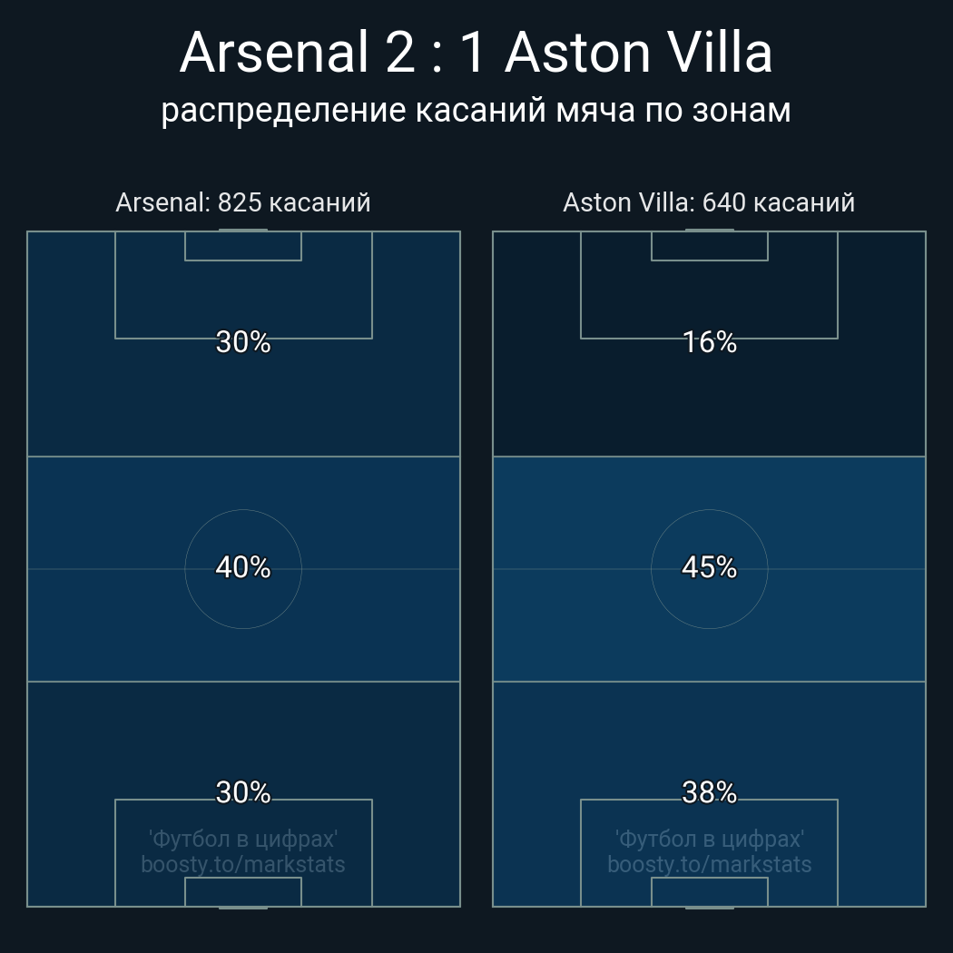The width and height of the screenshot is (953, 953).
Task: Click Aston Villa's 45% zone label
Action: [x=709, y=567]
